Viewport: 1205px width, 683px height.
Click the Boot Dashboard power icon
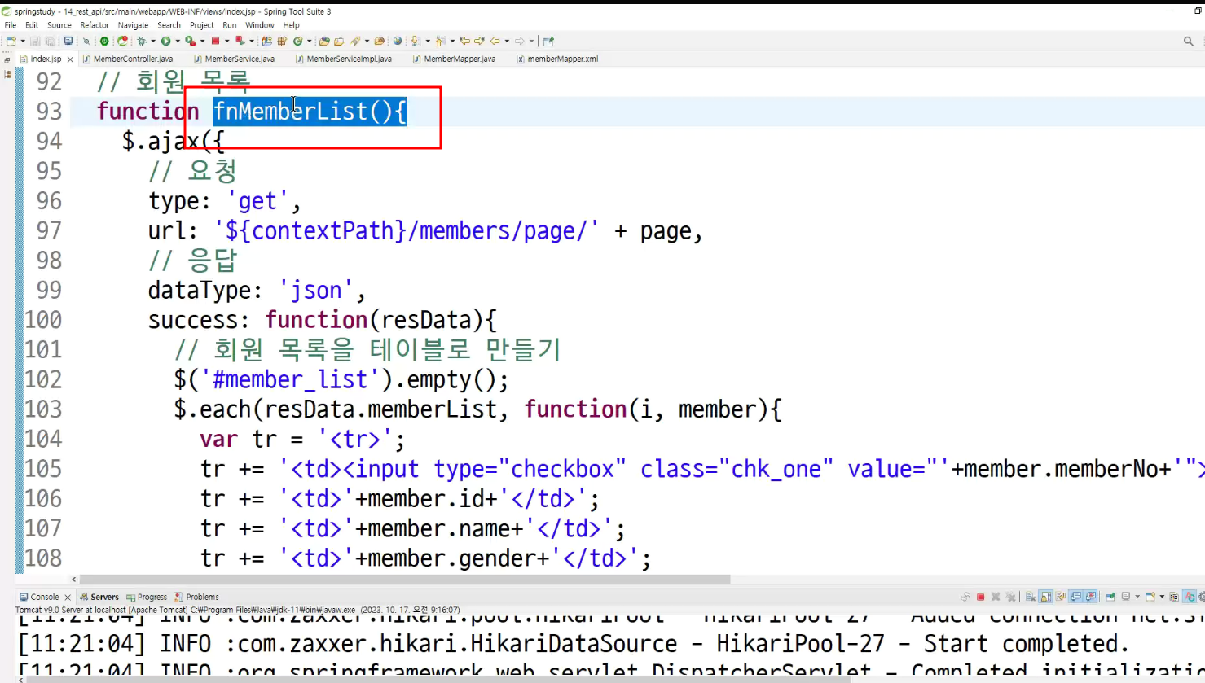[x=104, y=41]
